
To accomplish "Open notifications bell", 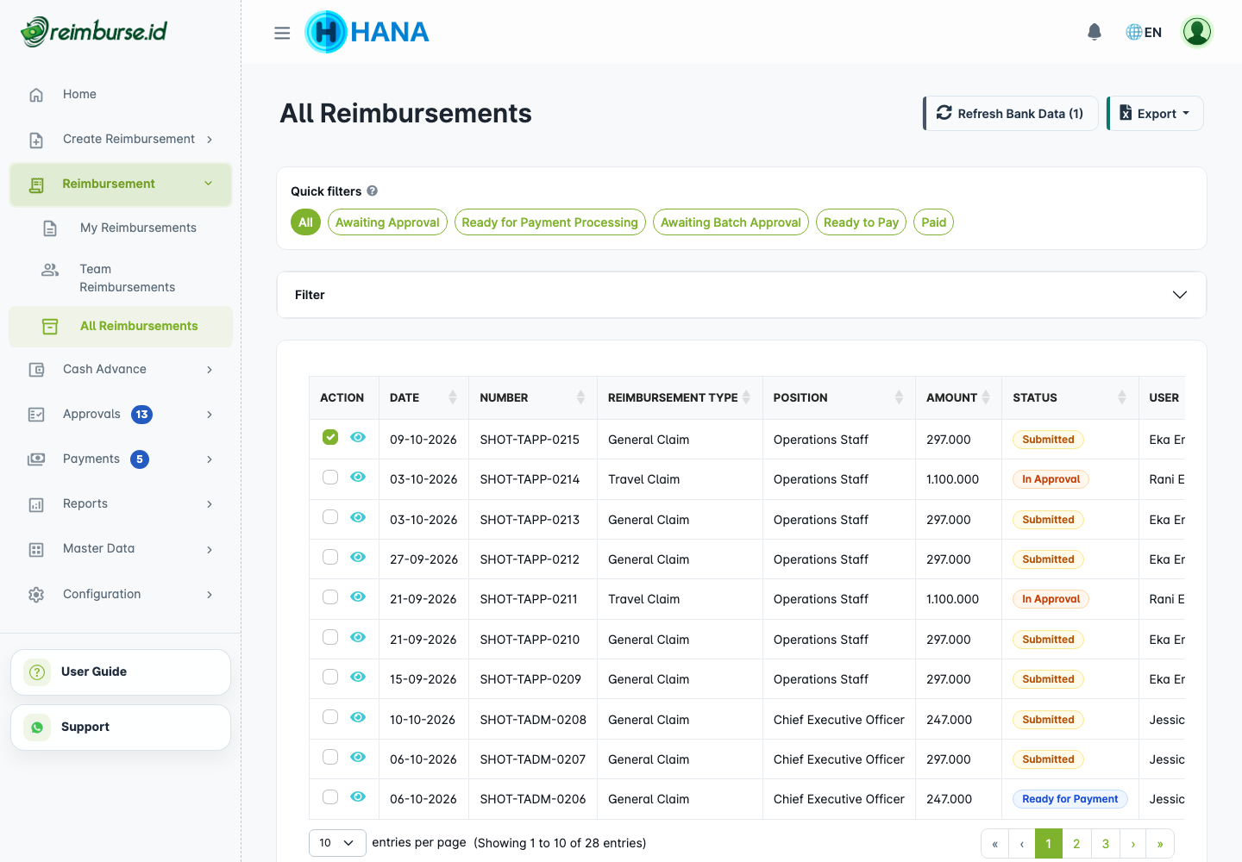I will (1095, 32).
